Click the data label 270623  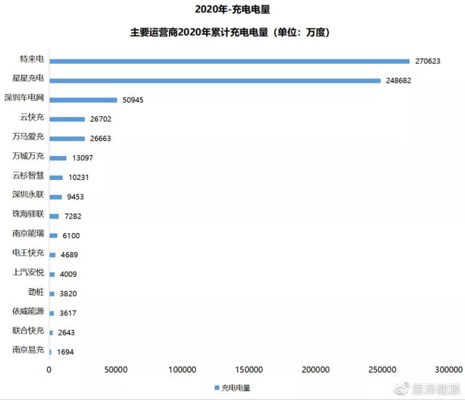427,61
